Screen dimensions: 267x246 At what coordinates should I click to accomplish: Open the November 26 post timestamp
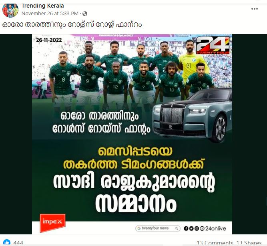click(50, 14)
